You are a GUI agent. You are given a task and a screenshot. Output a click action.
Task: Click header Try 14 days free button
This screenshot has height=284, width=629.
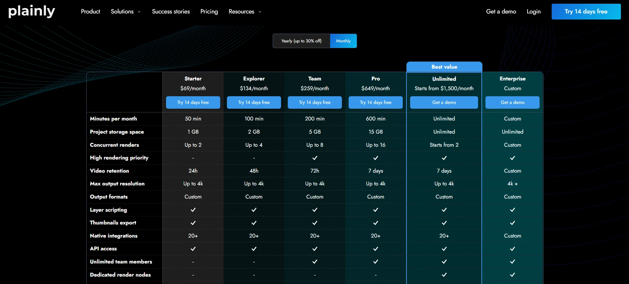pos(586,11)
